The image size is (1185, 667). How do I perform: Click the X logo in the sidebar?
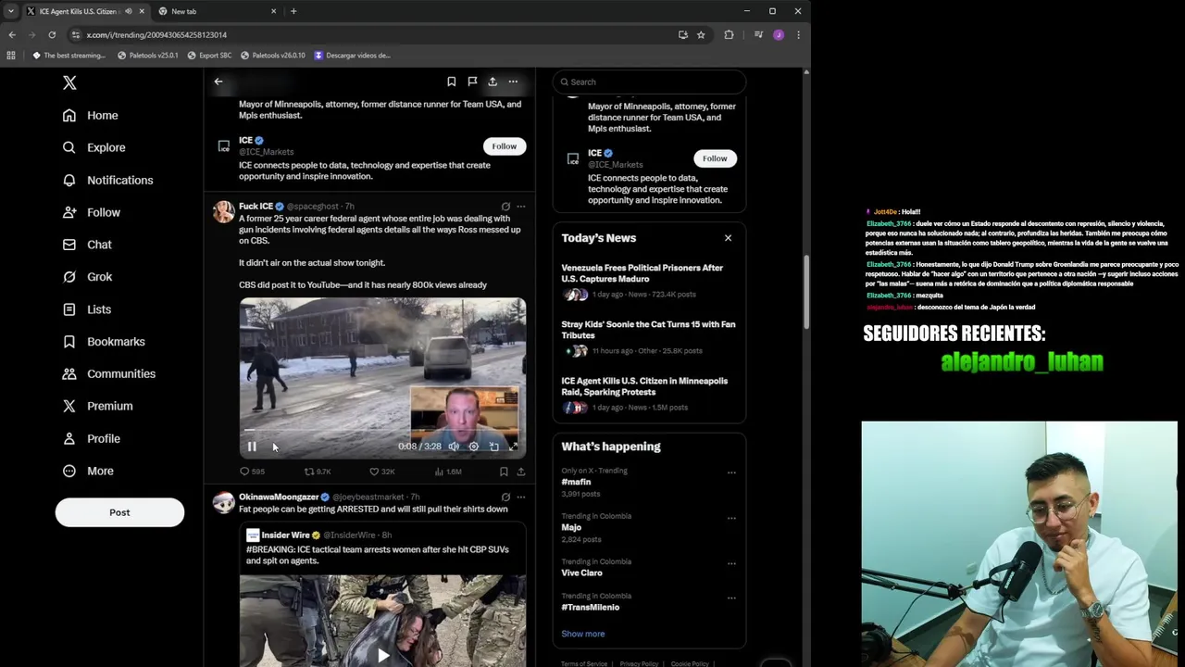[x=69, y=82]
